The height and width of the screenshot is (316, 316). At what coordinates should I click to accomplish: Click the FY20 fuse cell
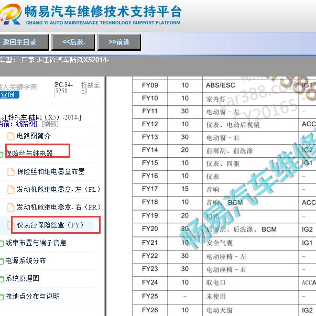pos(150,229)
